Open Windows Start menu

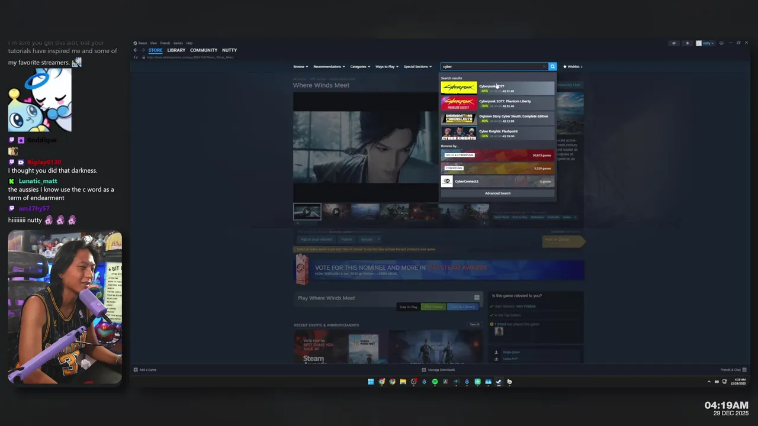371,382
